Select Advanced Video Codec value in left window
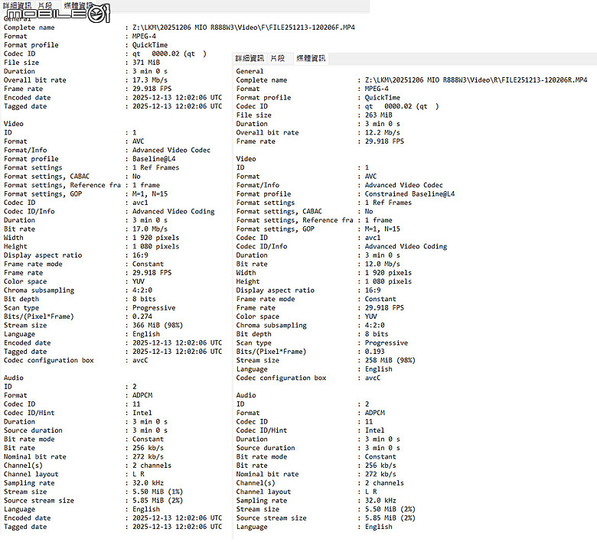This screenshot has height=542, width=597. 171,150
